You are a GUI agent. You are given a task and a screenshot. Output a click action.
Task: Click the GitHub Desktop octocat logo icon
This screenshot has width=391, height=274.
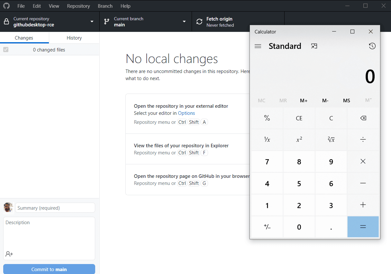[6, 6]
